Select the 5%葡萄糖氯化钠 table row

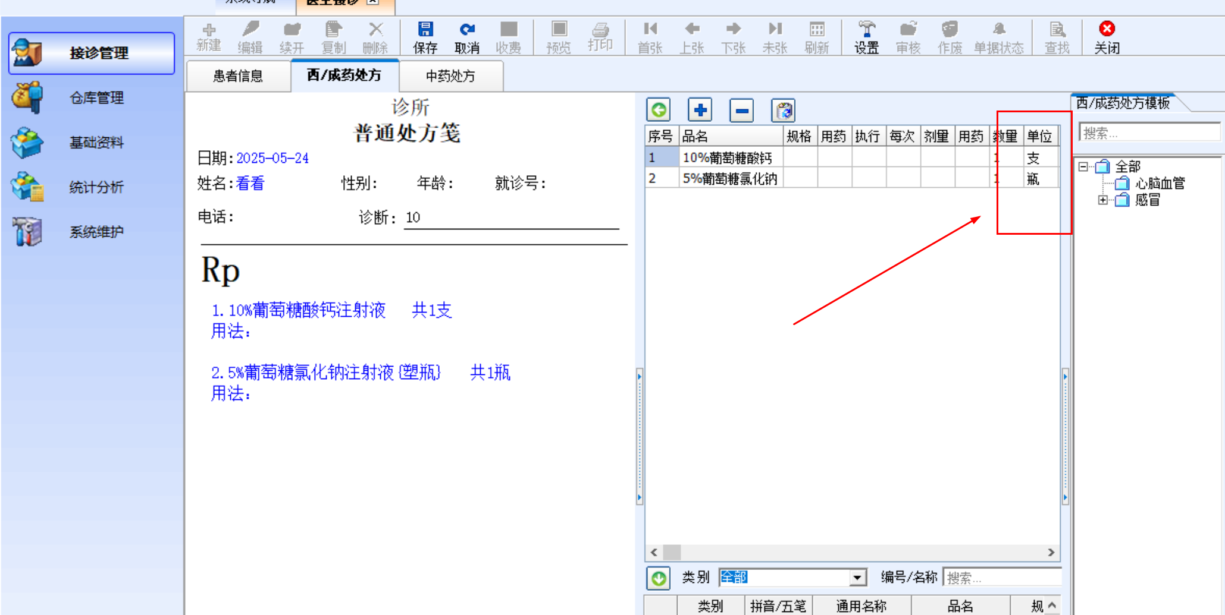point(852,178)
